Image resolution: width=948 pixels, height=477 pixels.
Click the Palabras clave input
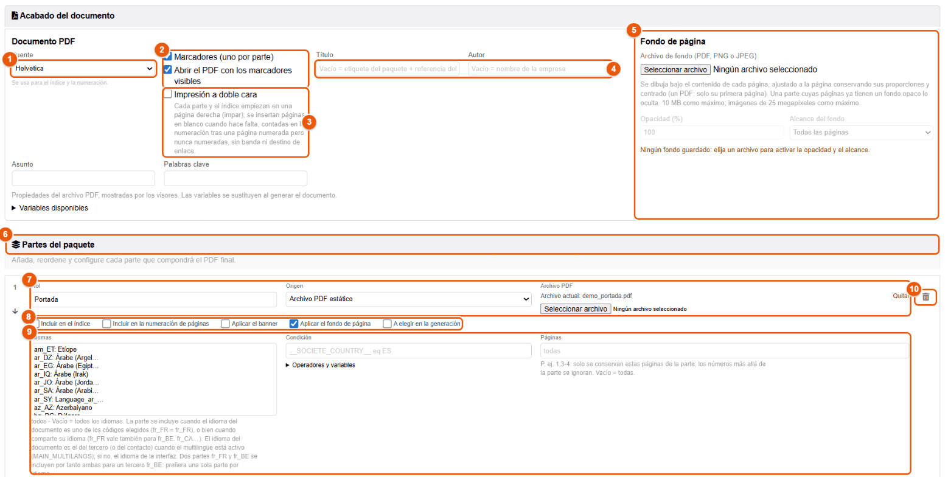235,178
